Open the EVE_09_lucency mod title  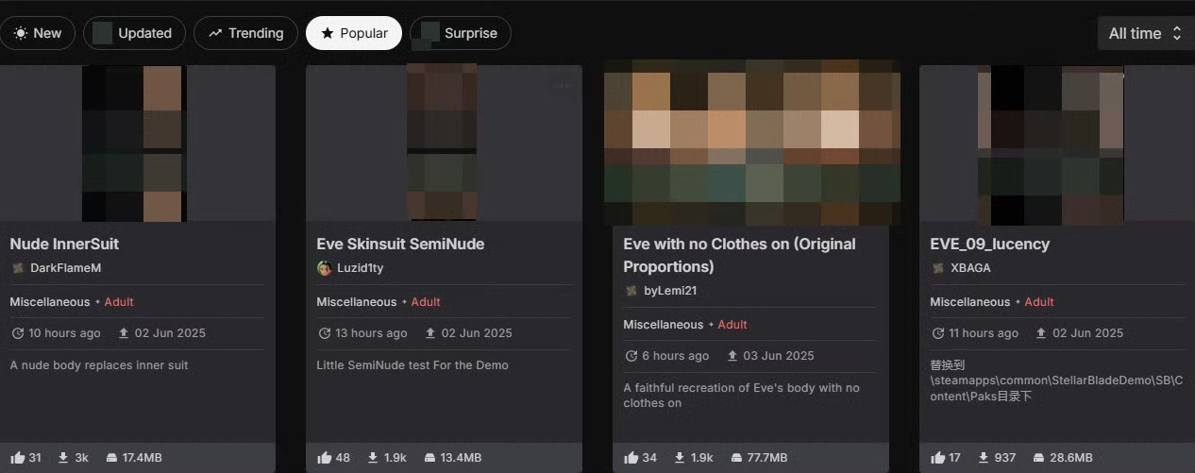click(990, 244)
